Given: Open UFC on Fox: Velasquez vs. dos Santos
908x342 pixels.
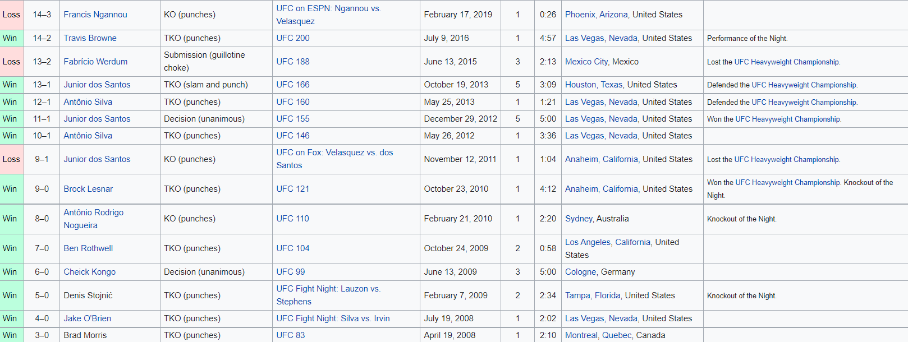Looking at the screenshot, I should click(x=334, y=159).
